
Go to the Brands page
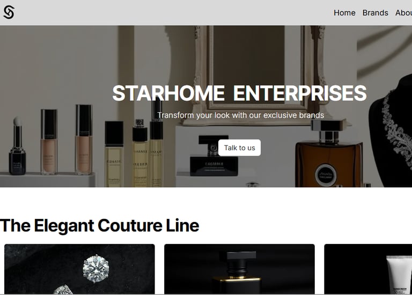coord(375,13)
